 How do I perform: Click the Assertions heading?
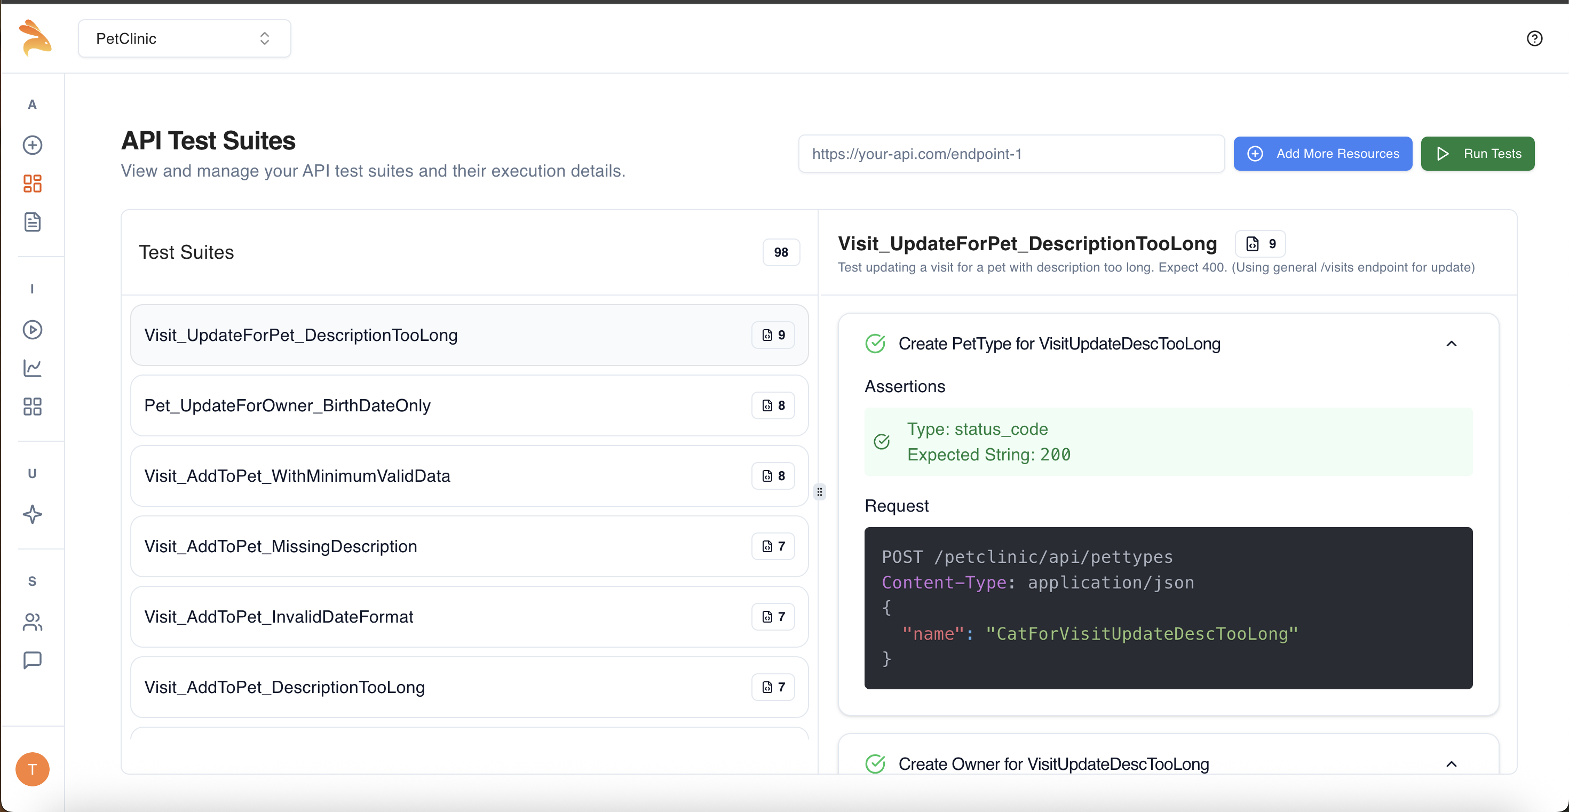tap(905, 386)
